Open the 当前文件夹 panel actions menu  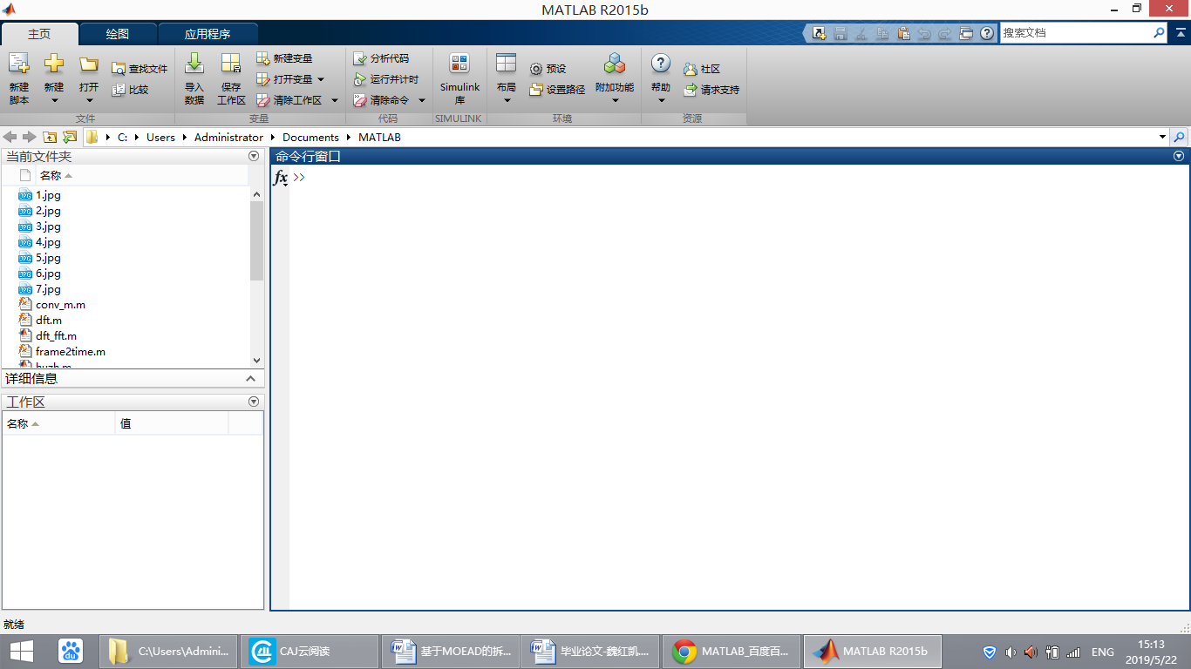(254, 156)
